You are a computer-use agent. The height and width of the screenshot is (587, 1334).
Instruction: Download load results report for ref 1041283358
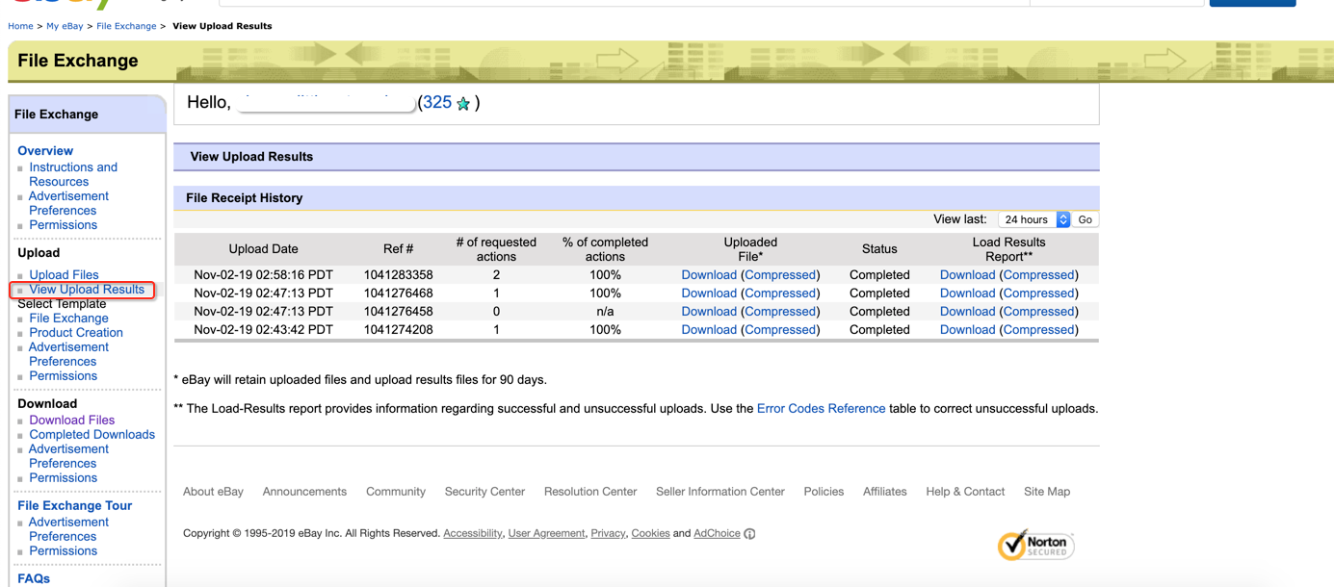point(967,275)
